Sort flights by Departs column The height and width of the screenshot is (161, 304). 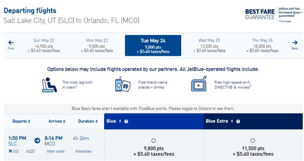[x=21, y=121]
